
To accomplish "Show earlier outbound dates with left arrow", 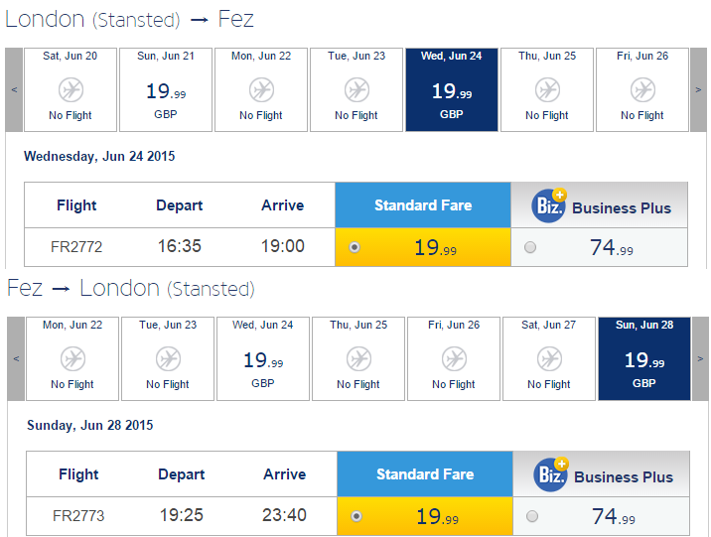I will click(x=14, y=89).
